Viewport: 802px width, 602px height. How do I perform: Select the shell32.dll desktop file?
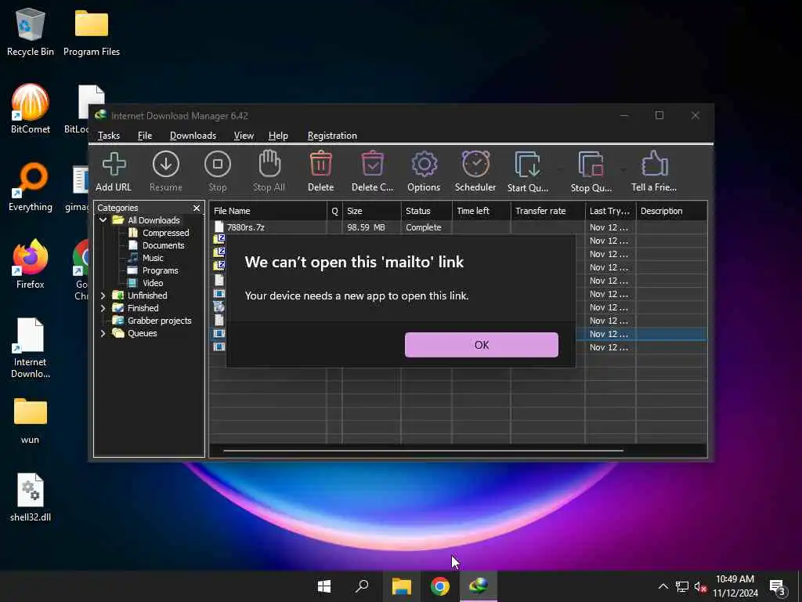click(31, 497)
